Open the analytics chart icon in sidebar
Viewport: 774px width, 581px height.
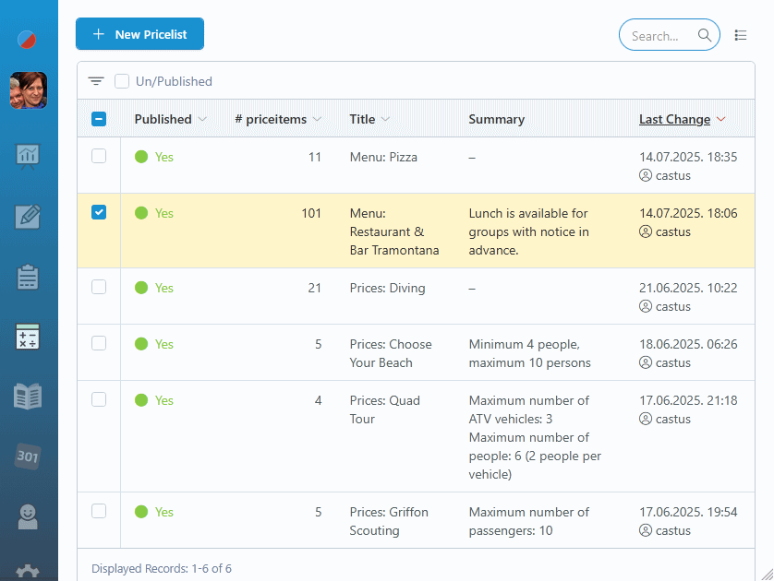[29, 155]
